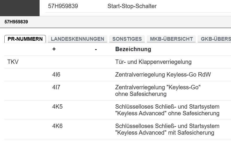Show the GKB-ÜBERSICHT tab
The height and width of the screenshot is (143, 231).
215,39
